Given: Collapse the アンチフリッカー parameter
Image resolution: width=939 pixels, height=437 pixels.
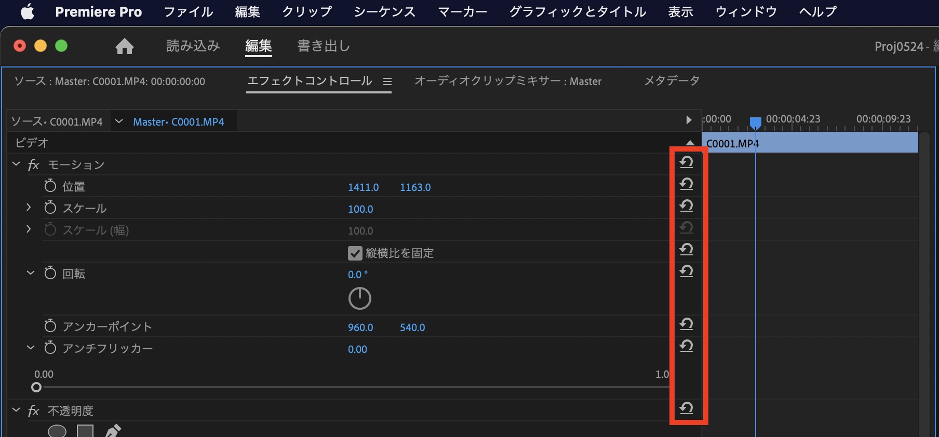Looking at the screenshot, I should click(31, 348).
